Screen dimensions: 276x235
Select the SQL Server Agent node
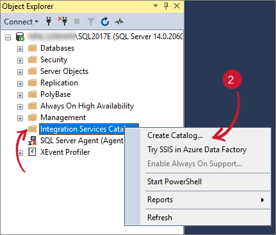pyautogui.click(x=82, y=141)
